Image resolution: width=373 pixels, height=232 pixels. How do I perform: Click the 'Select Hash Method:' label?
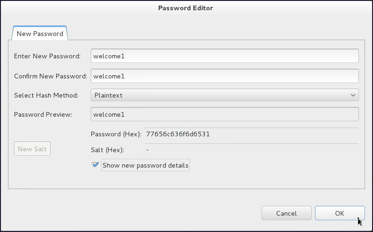point(46,95)
